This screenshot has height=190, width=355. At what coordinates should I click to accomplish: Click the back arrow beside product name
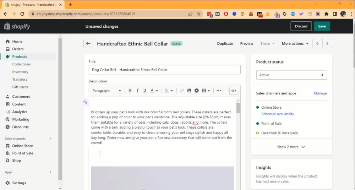coord(88,43)
